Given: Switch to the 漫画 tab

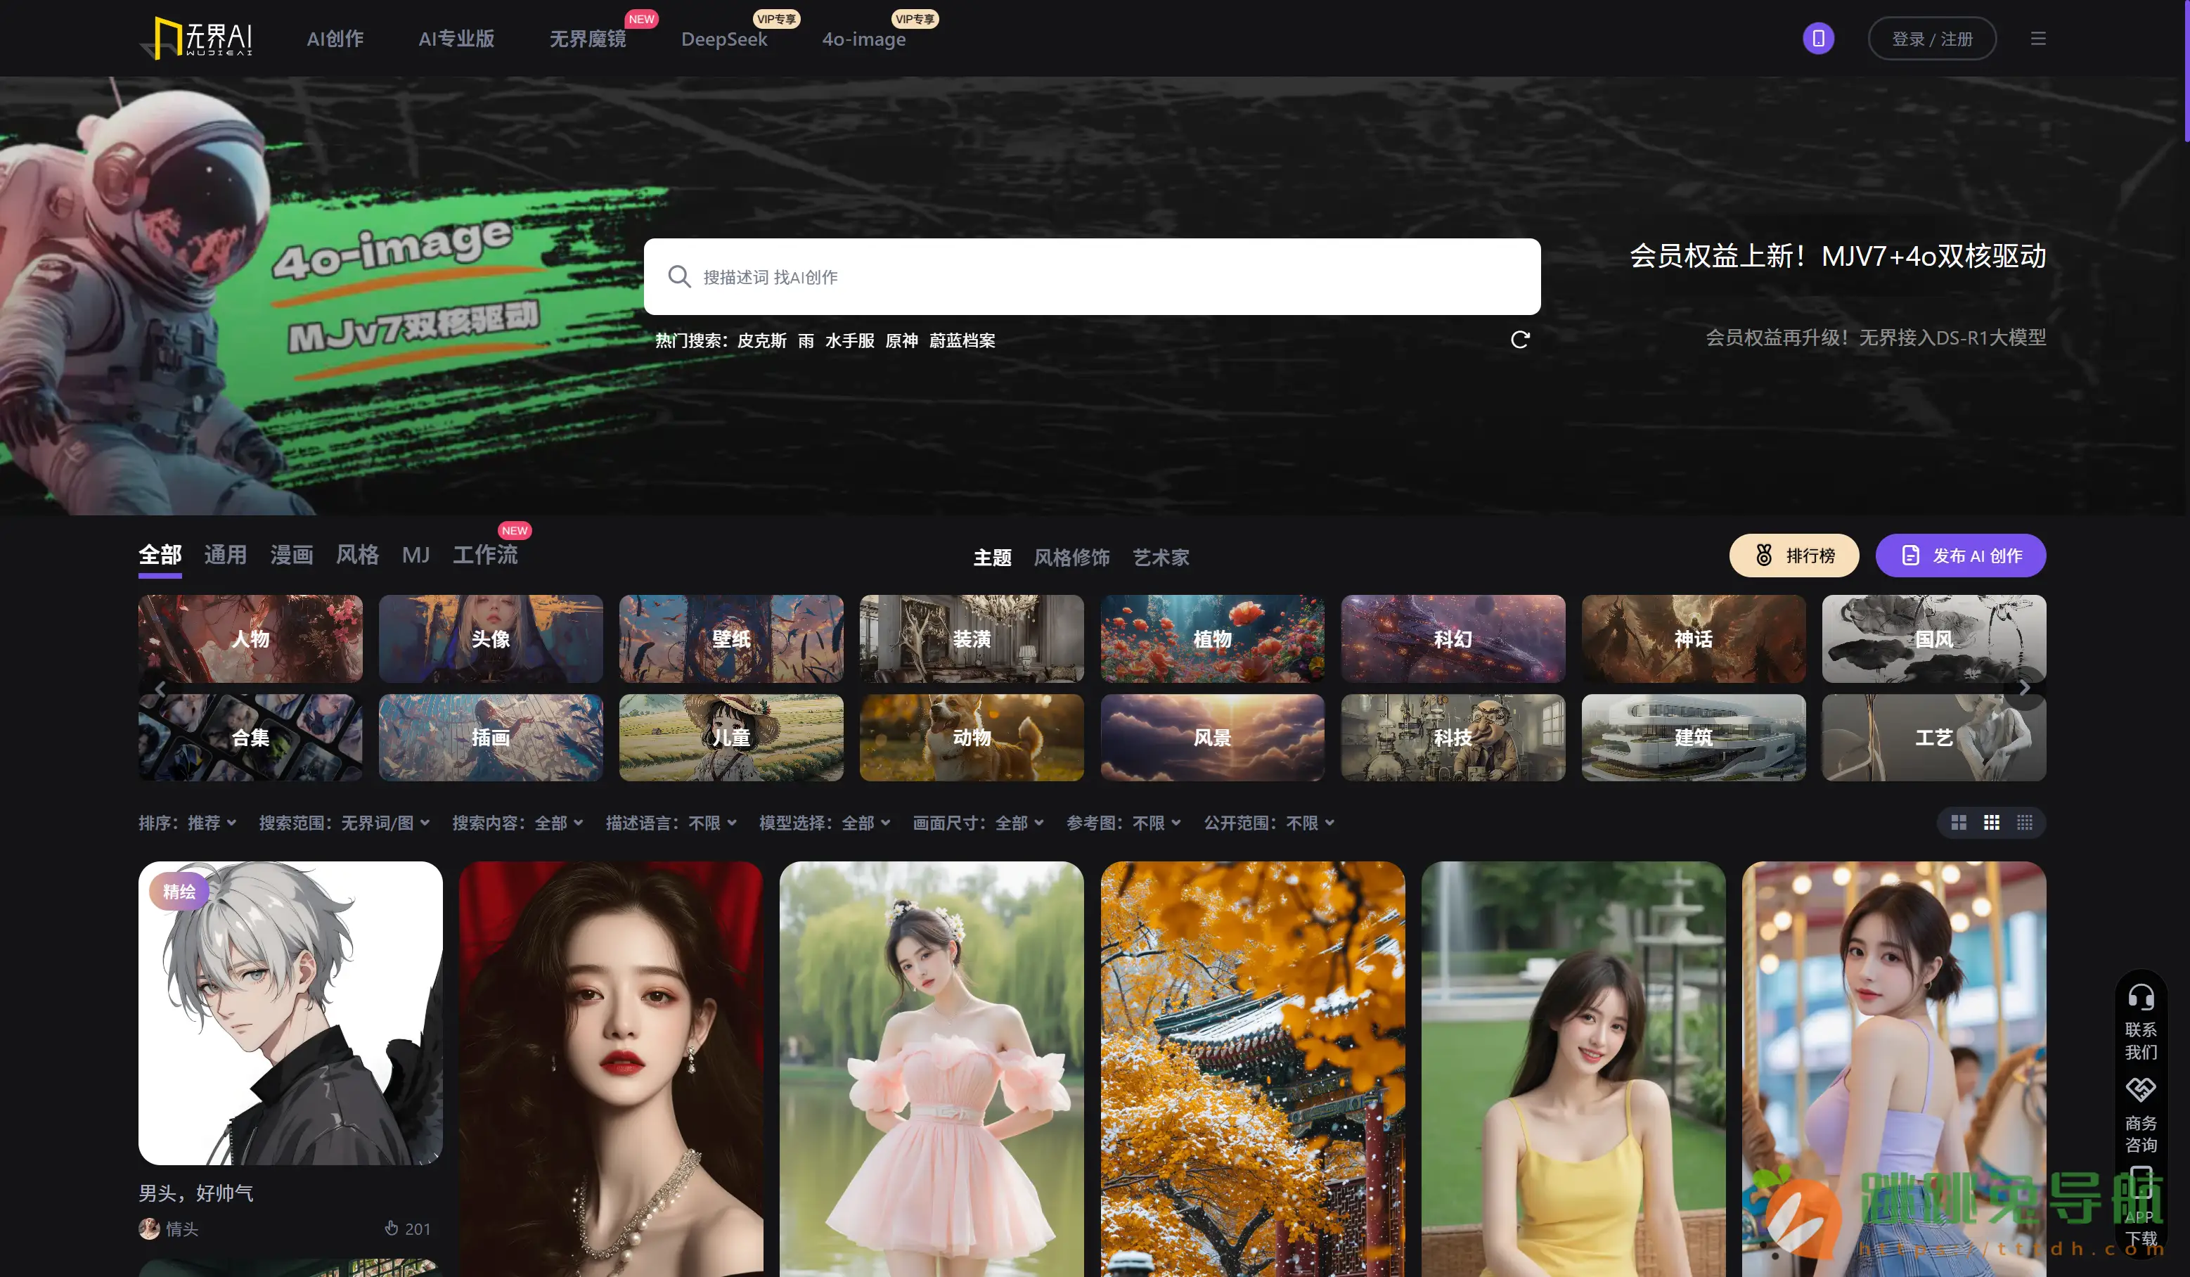Looking at the screenshot, I should click(292, 555).
